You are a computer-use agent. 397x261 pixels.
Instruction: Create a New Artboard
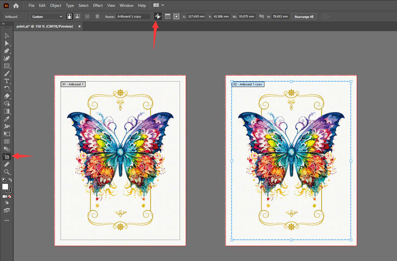click(87, 16)
